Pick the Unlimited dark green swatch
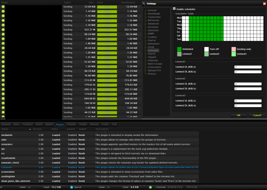 (x=179, y=49)
